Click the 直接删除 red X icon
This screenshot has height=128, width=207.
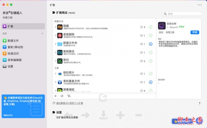60,36
